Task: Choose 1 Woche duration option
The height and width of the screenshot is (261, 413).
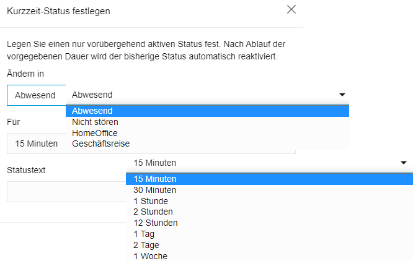Action: pos(270,256)
